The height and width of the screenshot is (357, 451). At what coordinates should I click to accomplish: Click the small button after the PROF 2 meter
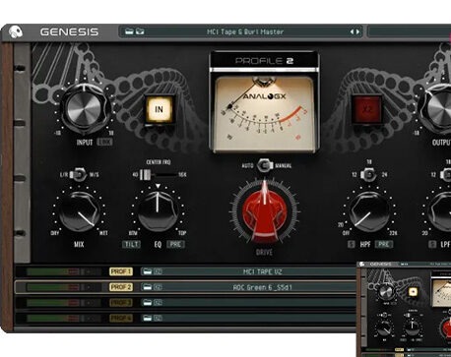click(89, 287)
